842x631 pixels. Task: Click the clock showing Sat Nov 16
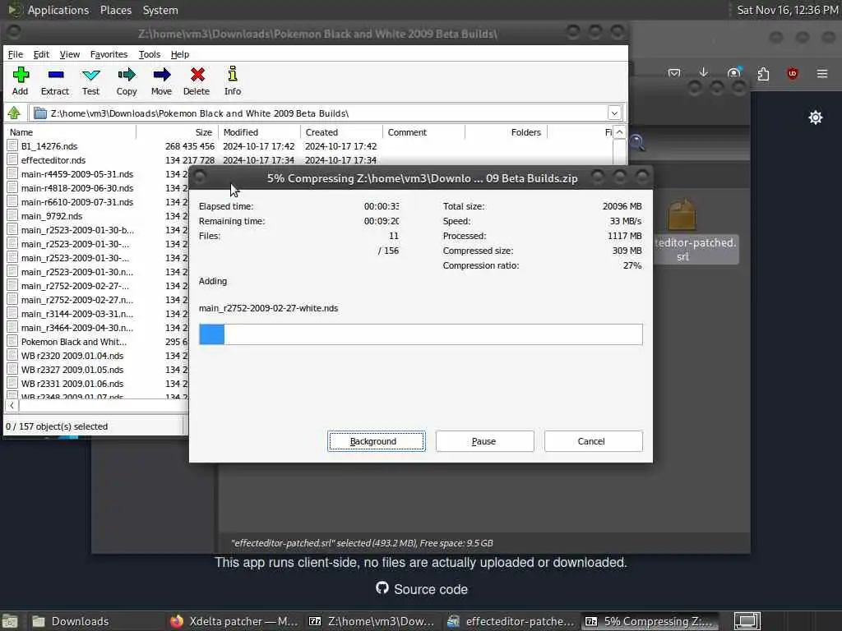[787, 10]
